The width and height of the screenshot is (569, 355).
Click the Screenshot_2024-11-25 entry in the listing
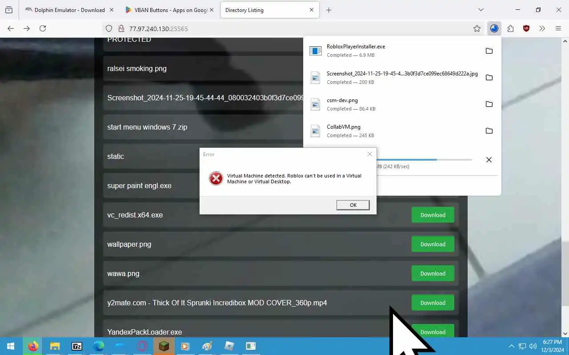coord(205,98)
